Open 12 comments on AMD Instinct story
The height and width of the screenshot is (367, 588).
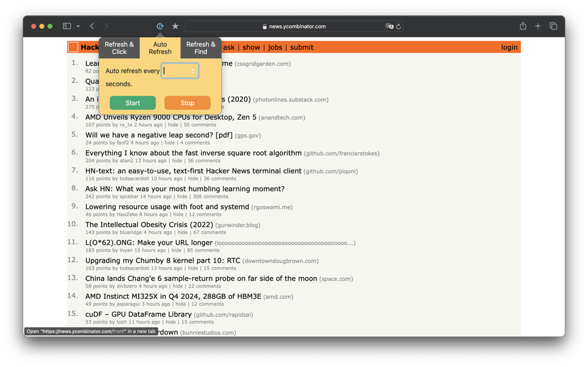coord(206,304)
